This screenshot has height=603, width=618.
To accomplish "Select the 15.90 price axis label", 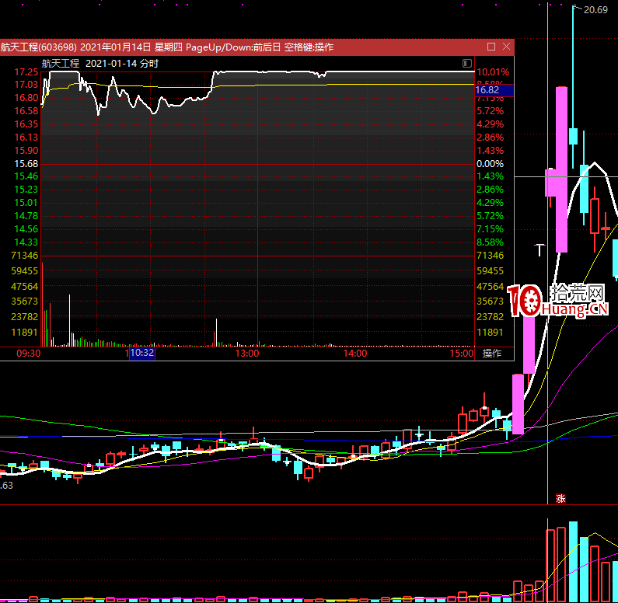I will pos(26,151).
